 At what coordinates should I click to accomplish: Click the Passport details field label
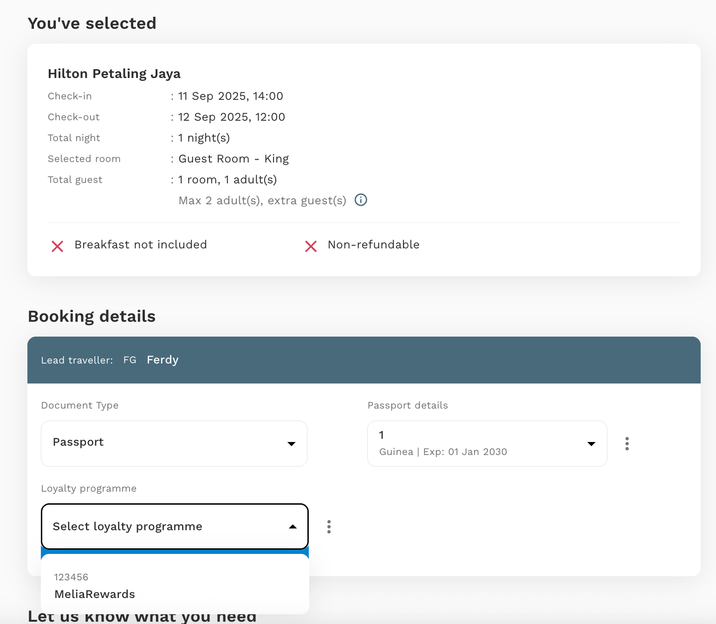tap(408, 405)
